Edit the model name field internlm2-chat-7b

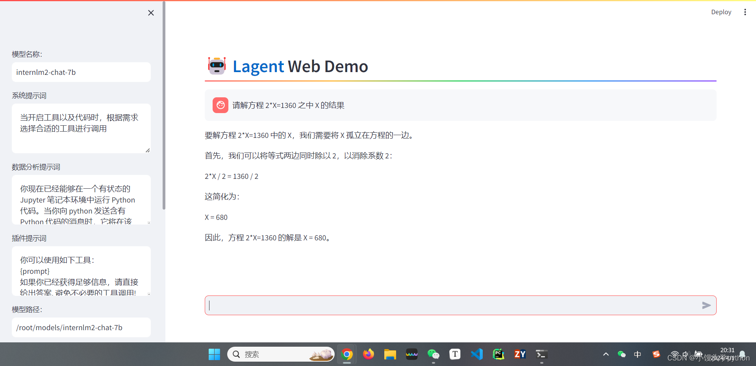click(x=81, y=72)
